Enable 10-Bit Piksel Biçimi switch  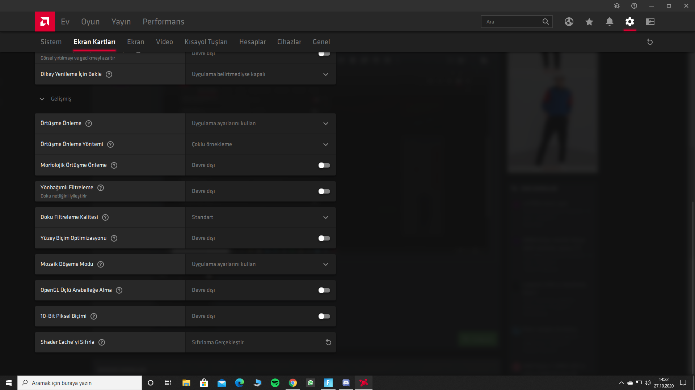coord(324,316)
